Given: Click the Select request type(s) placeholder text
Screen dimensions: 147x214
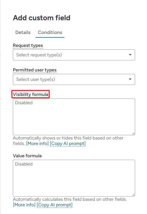Looking at the screenshot, I should [39, 55].
